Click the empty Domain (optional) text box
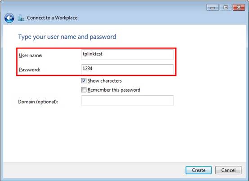Image resolution: width=249 pixels, height=181 pixels. [x=127, y=101]
